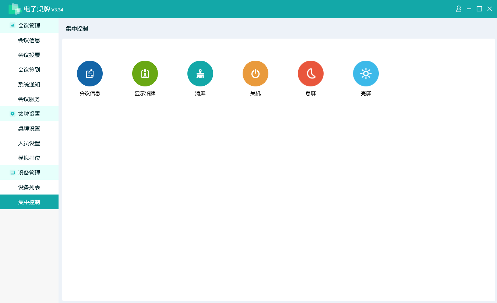Screen dimensions: 497x303
Task: Select 会议签到 in the sidebar
Action: click(x=29, y=70)
